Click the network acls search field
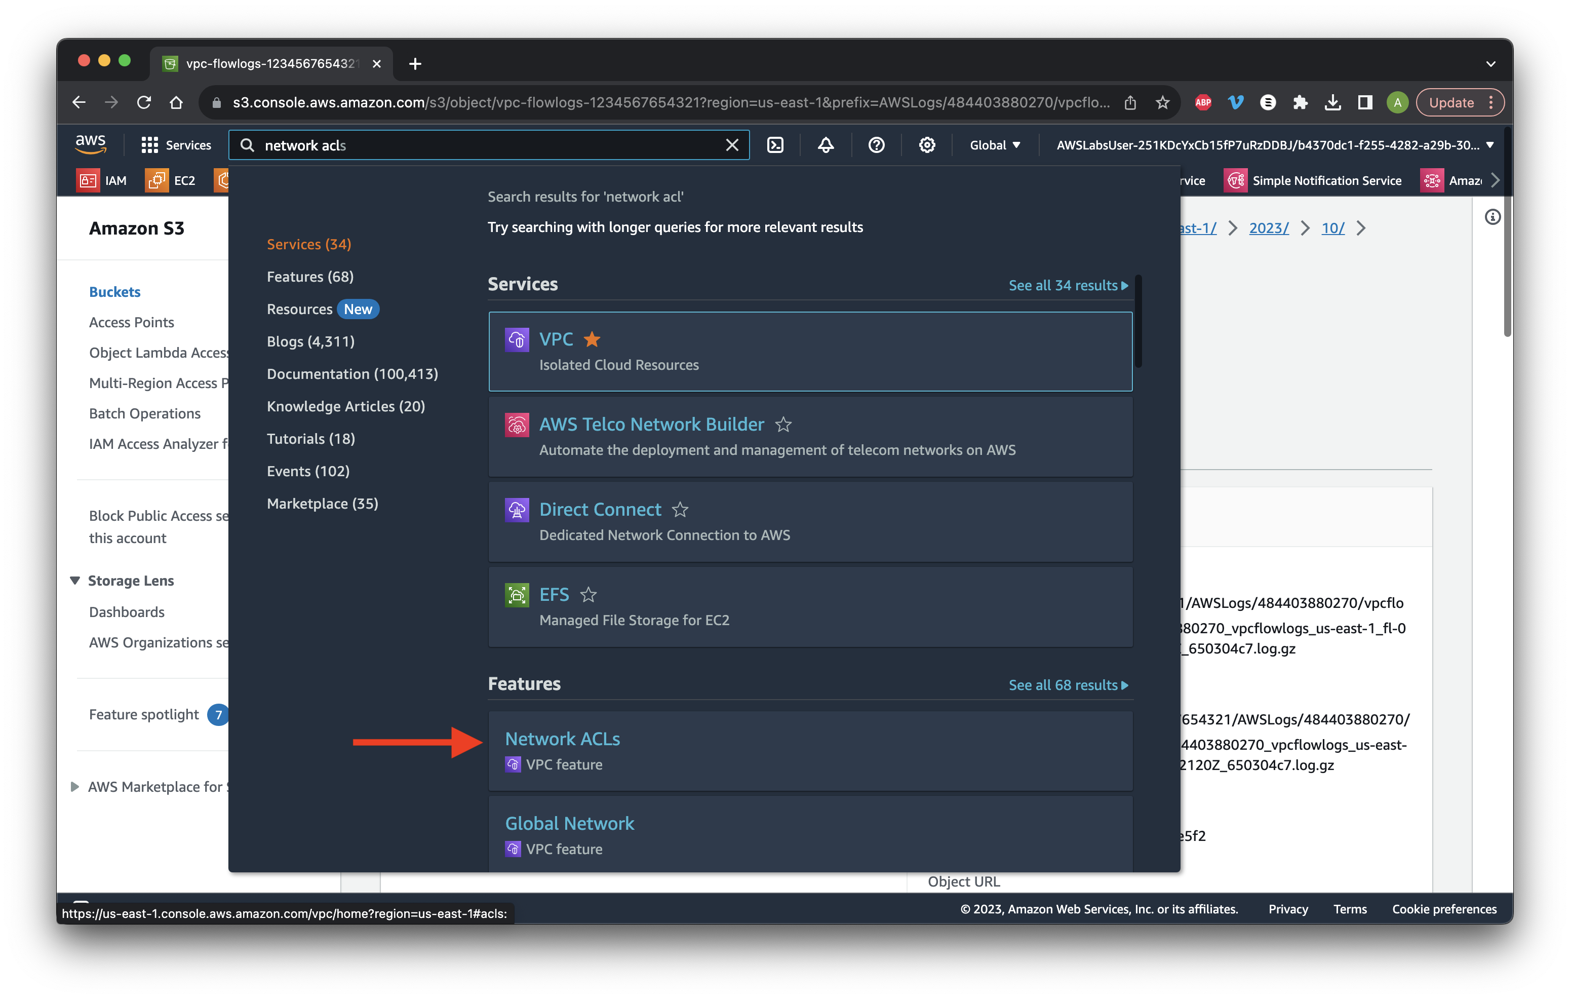The height and width of the screenshot is (999, 1570). [489, 145]
